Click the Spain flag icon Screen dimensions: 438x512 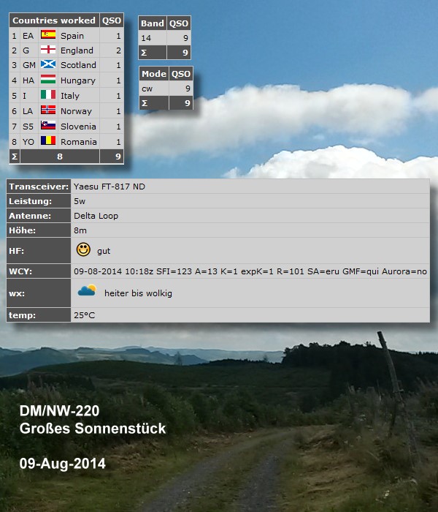[48, 35]
